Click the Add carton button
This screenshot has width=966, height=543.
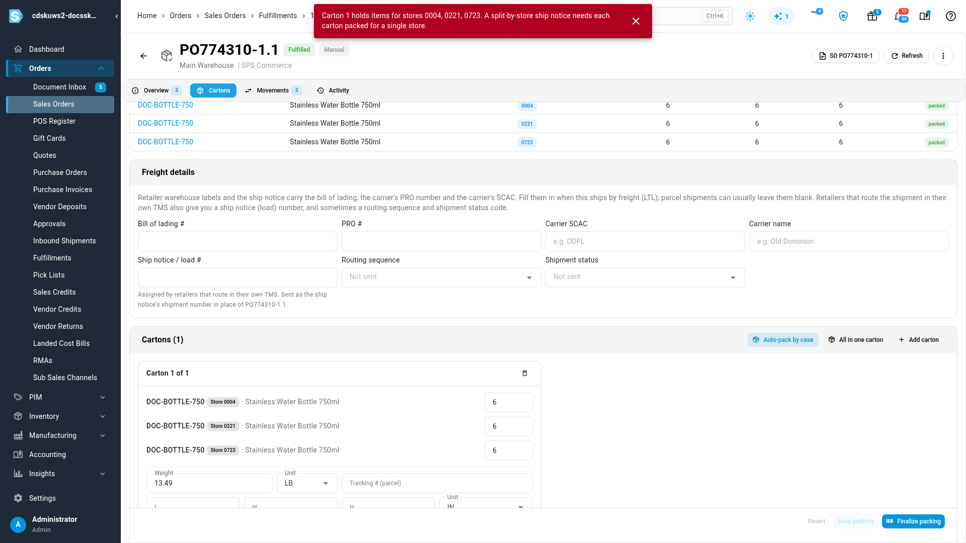pos(919,340)
